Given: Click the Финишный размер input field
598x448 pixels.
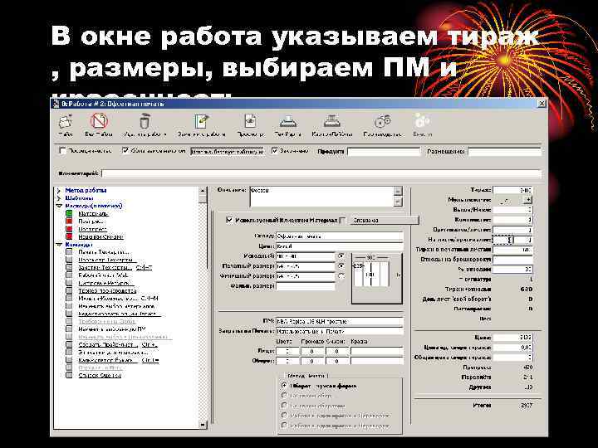Looking at the screenshot, I should pyautogui.click(x=305, y=275).
